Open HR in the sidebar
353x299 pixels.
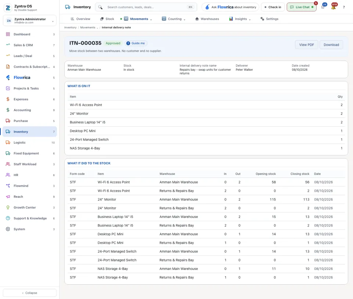[30, 175]
